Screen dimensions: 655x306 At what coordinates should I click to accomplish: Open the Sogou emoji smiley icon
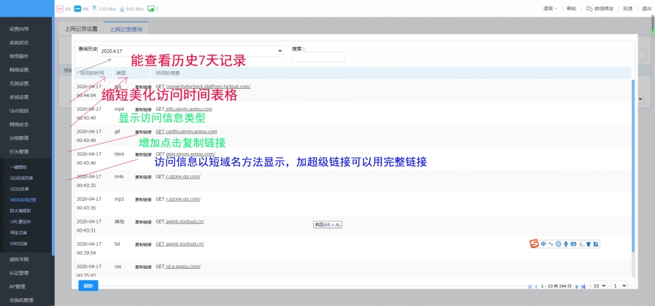[x=558, y=244]
